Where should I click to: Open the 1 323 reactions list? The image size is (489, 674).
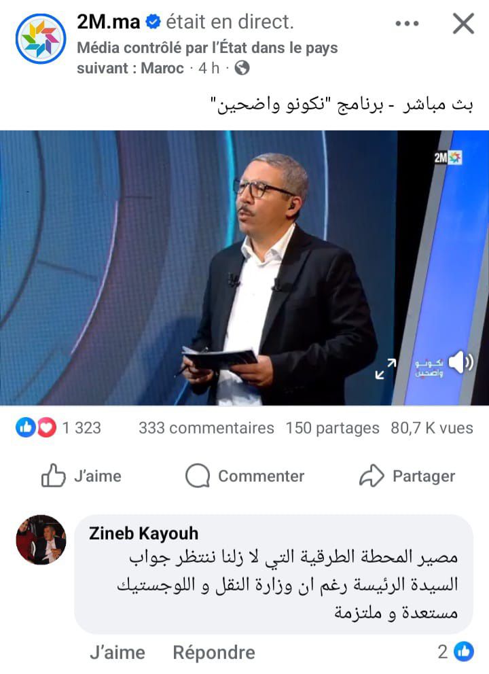tap(81, 427)
